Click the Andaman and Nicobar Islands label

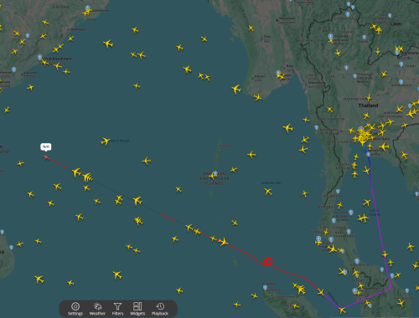click(215, 178)
